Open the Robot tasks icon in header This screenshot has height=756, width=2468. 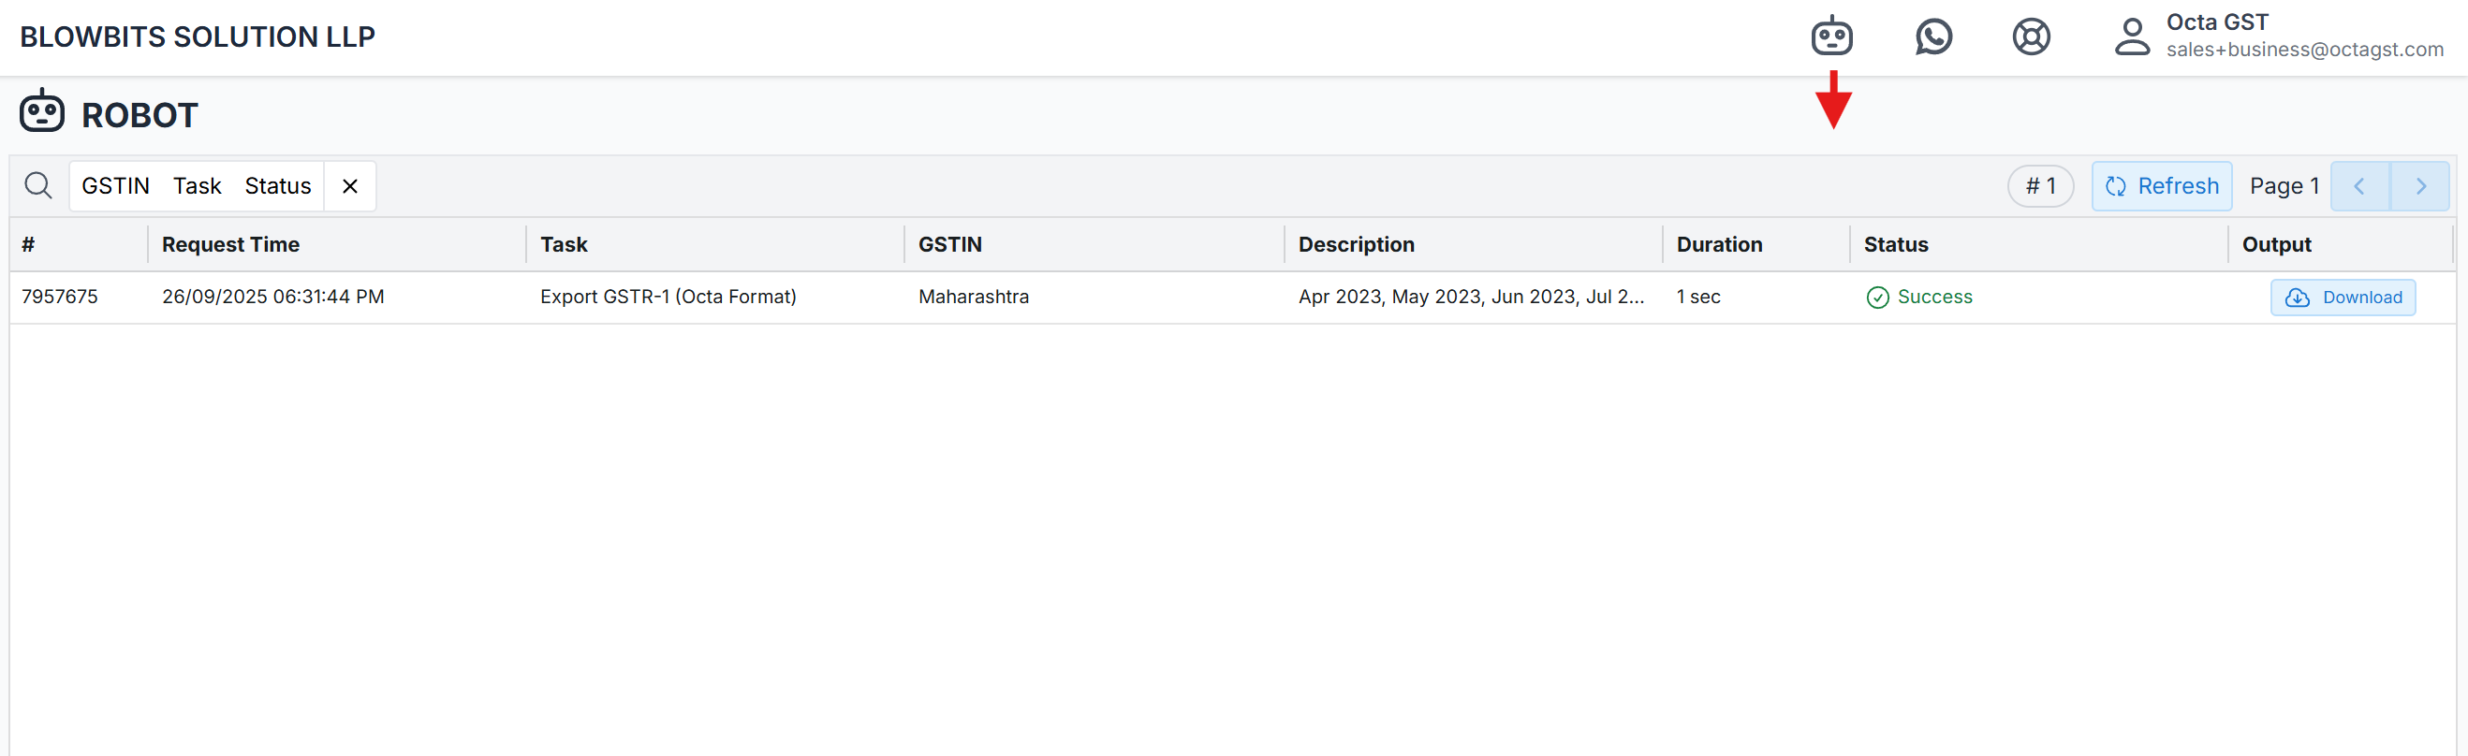1831,36
